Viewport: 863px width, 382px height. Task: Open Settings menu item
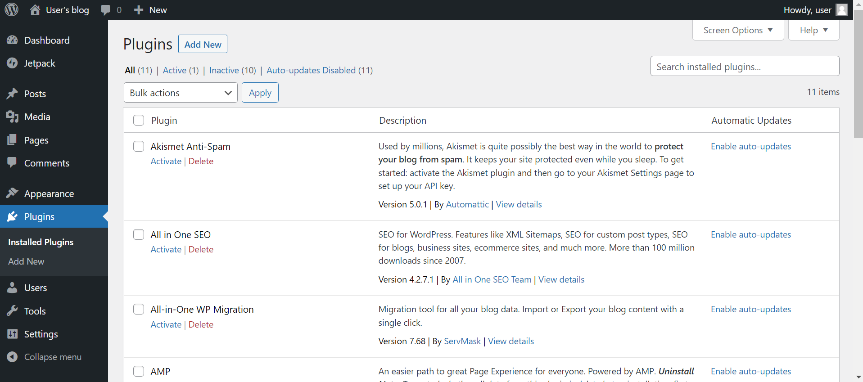pos(54,334)
